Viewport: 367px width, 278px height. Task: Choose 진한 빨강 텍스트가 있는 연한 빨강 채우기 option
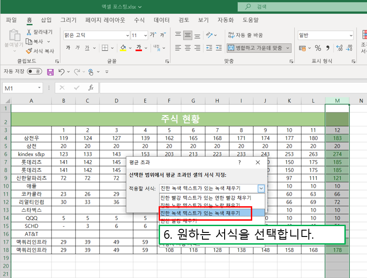(x=212, y=198)
